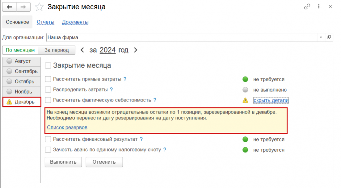The image size is (341, 188).
Task: Go to previous year with left chevron
Action: tap(82, 50)
